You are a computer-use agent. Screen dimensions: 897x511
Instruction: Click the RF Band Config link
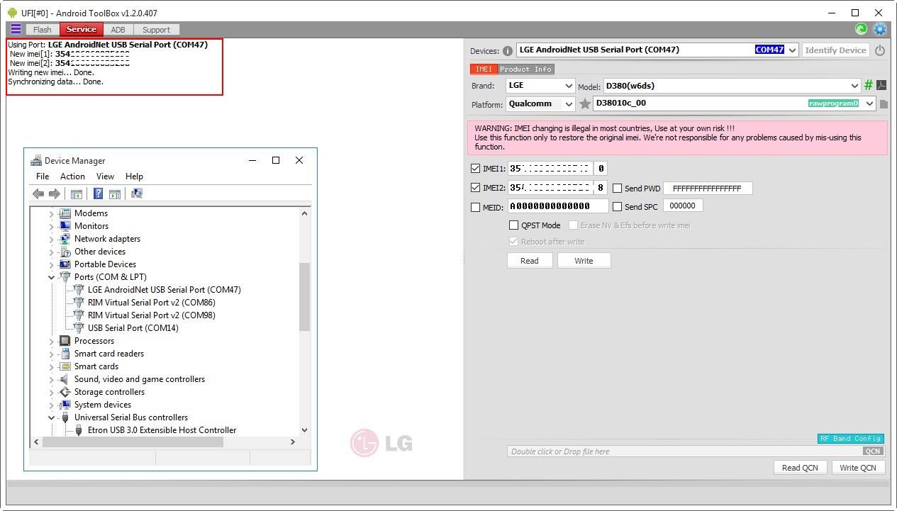coord(850,439)
